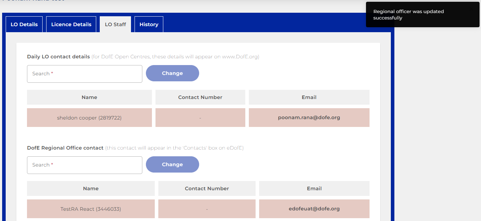Click the edofeuat@dofe.org email cell
Image resolution: width=481 pixels, height=221 pixels.
[314, 209]
